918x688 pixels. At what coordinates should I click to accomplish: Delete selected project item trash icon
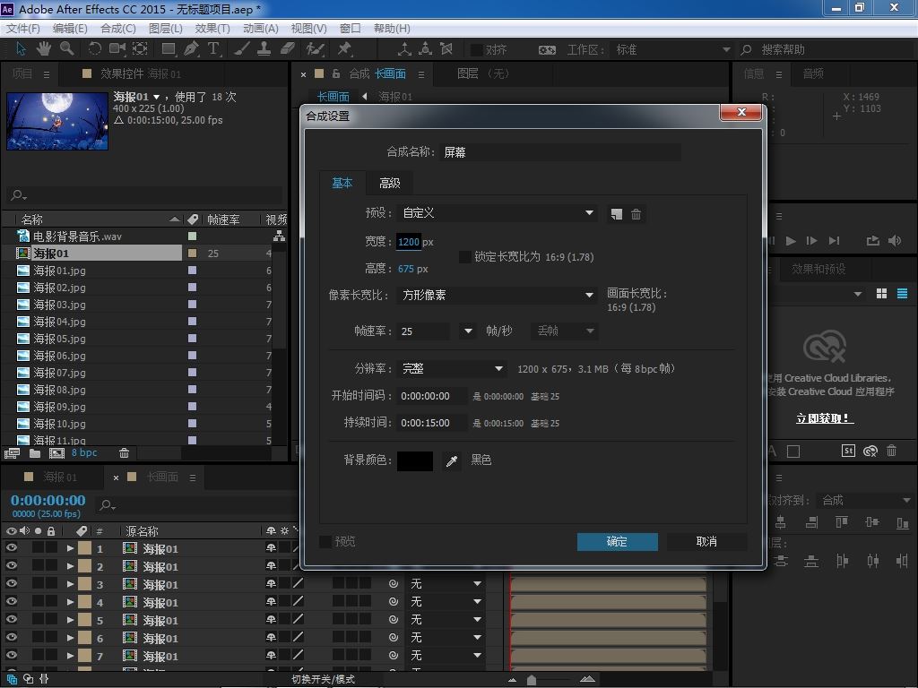coord(124,452)
